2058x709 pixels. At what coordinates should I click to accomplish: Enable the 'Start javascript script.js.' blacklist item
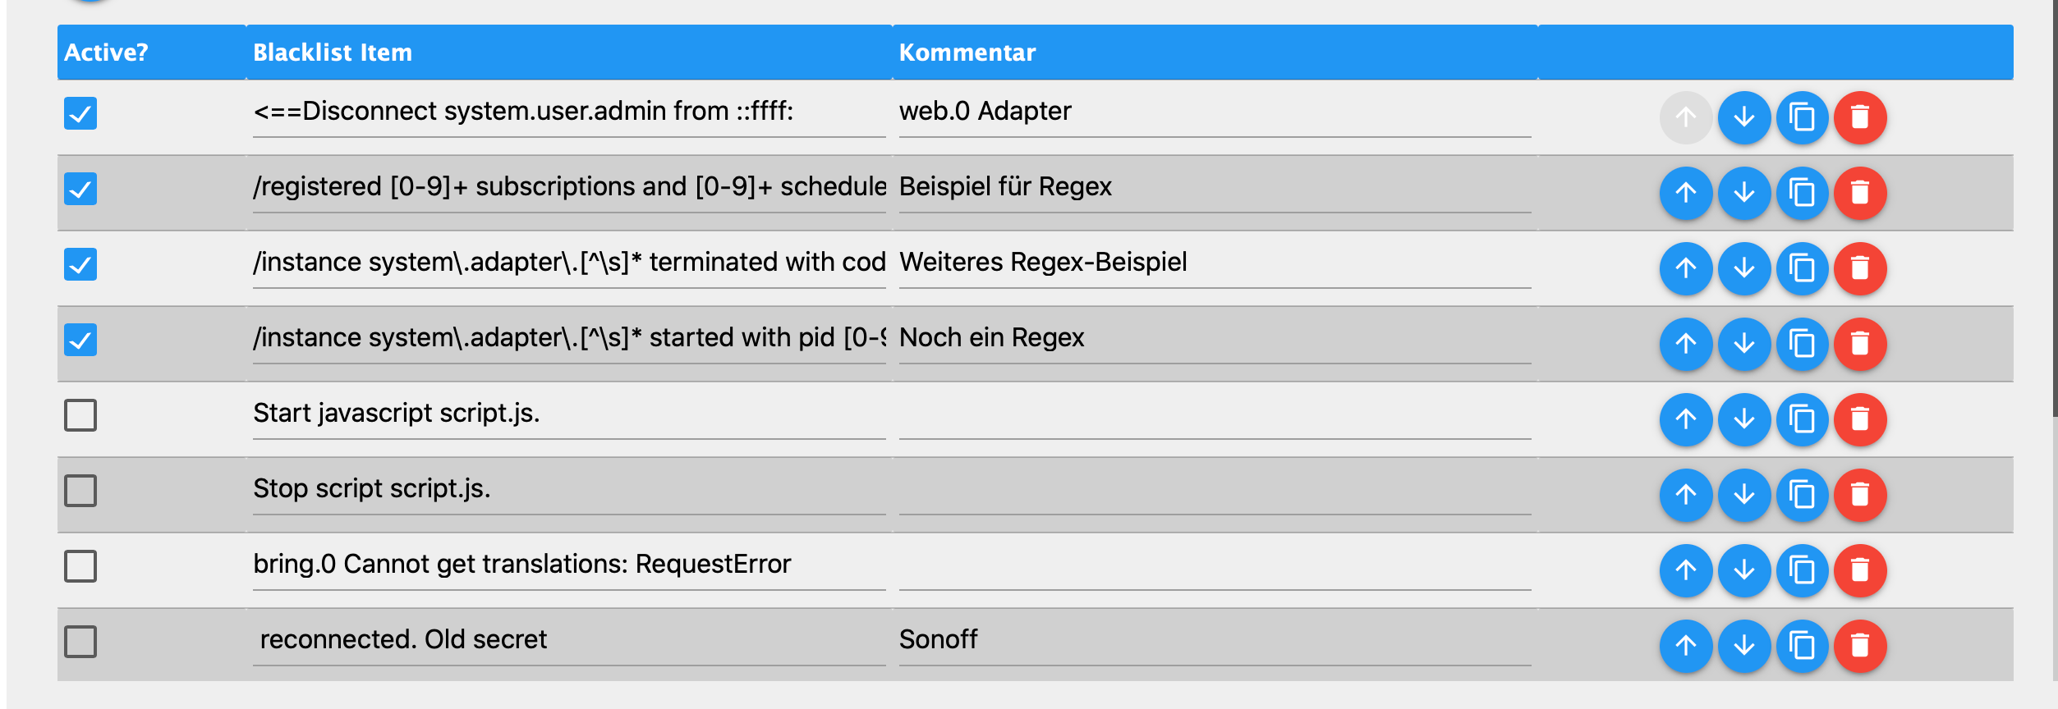tap(80, 415)
